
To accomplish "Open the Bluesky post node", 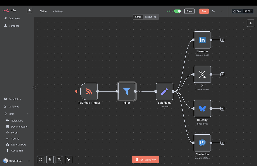I will pyautogui.click(x=202, y=108).
